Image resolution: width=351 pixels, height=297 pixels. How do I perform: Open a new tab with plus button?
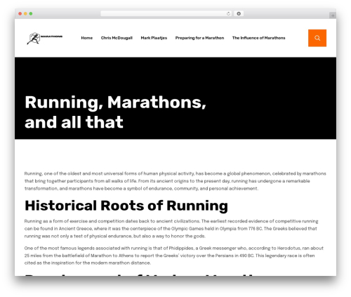333,15
